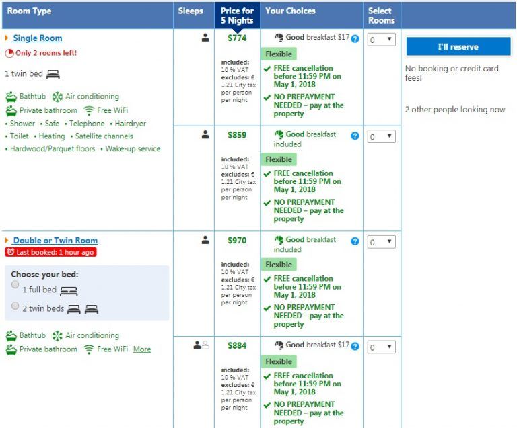Image resolution: width=517 pixels, height=428 pixels.
Task: Click the I'll reserve button
Action: click(458, 47)
